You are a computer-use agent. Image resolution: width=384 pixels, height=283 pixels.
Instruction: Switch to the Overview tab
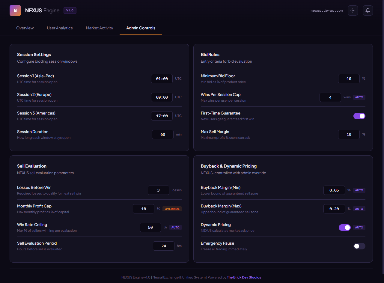[25, 28]
